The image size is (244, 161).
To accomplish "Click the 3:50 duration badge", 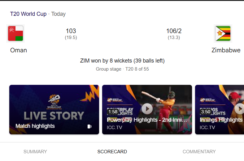I will point(206,112).
